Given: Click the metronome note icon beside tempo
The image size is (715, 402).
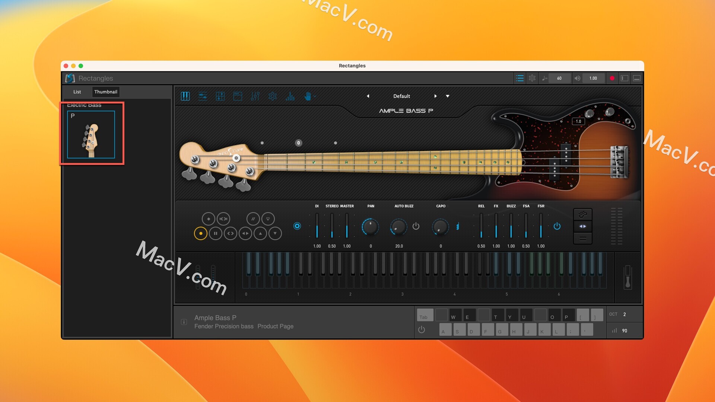Looking at the screenshot, I should [x=544, y=78].
